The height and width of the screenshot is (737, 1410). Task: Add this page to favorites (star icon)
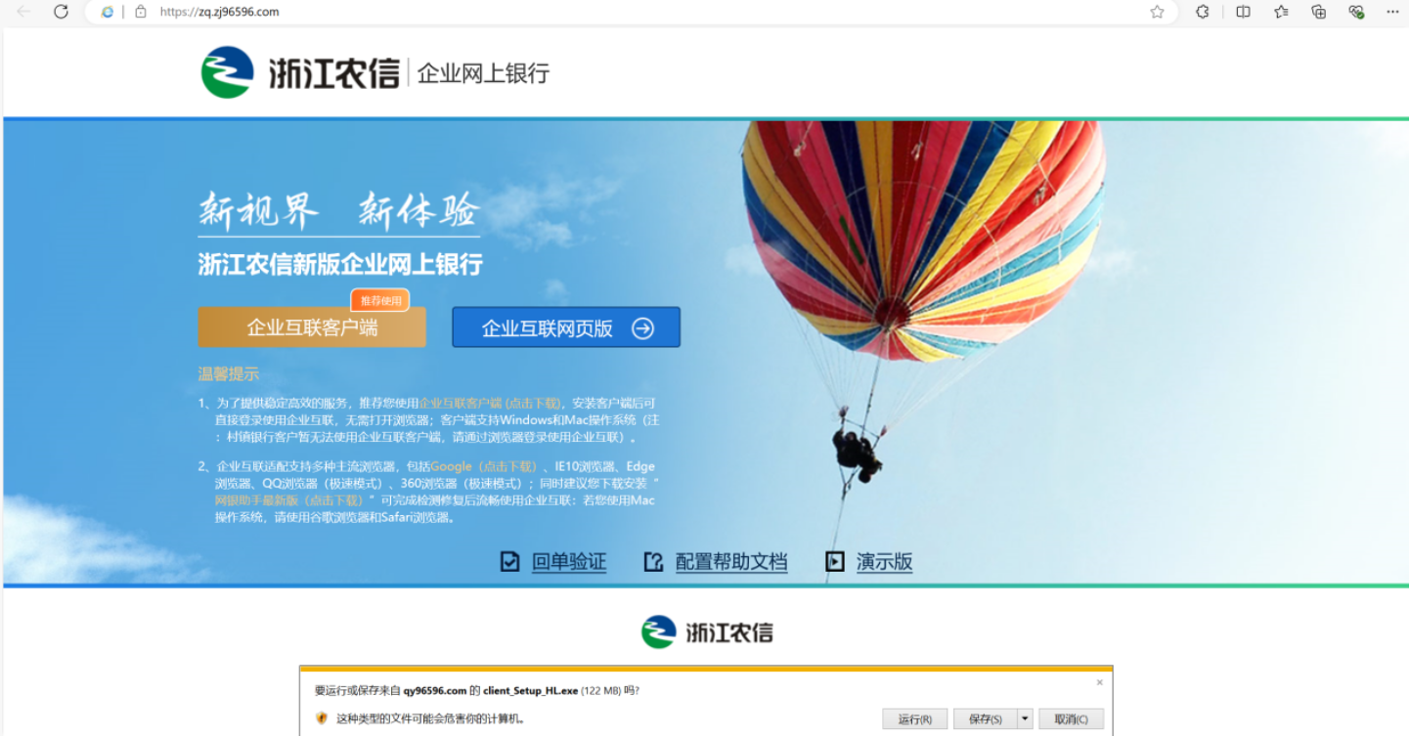click(1158, 12)
